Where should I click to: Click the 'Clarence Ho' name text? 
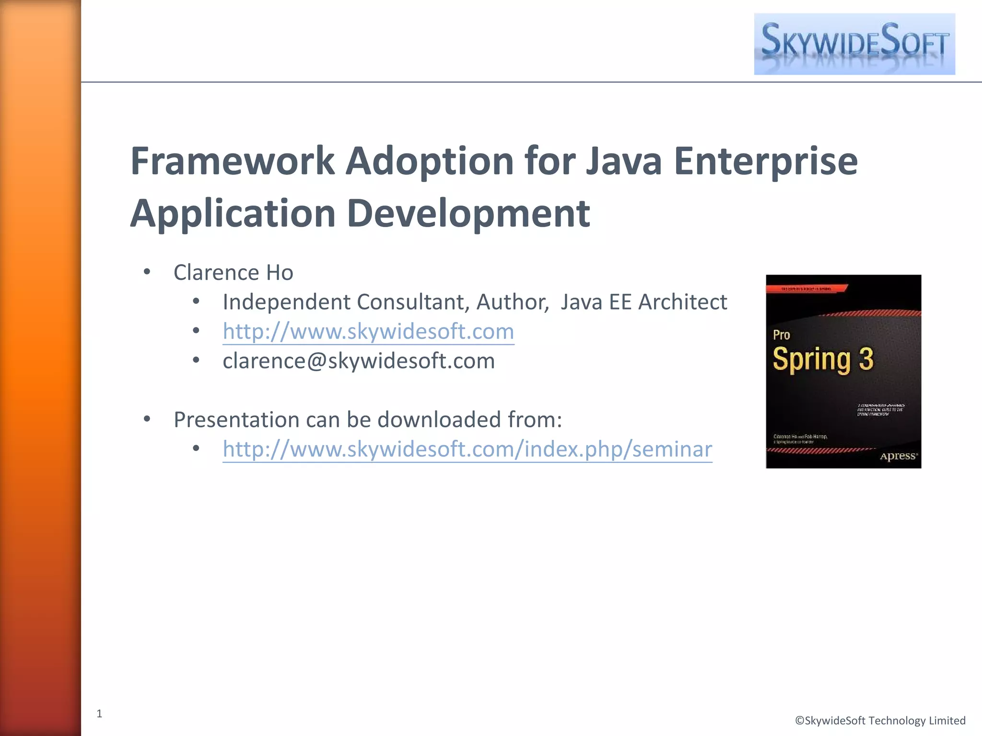pos(233,272)
